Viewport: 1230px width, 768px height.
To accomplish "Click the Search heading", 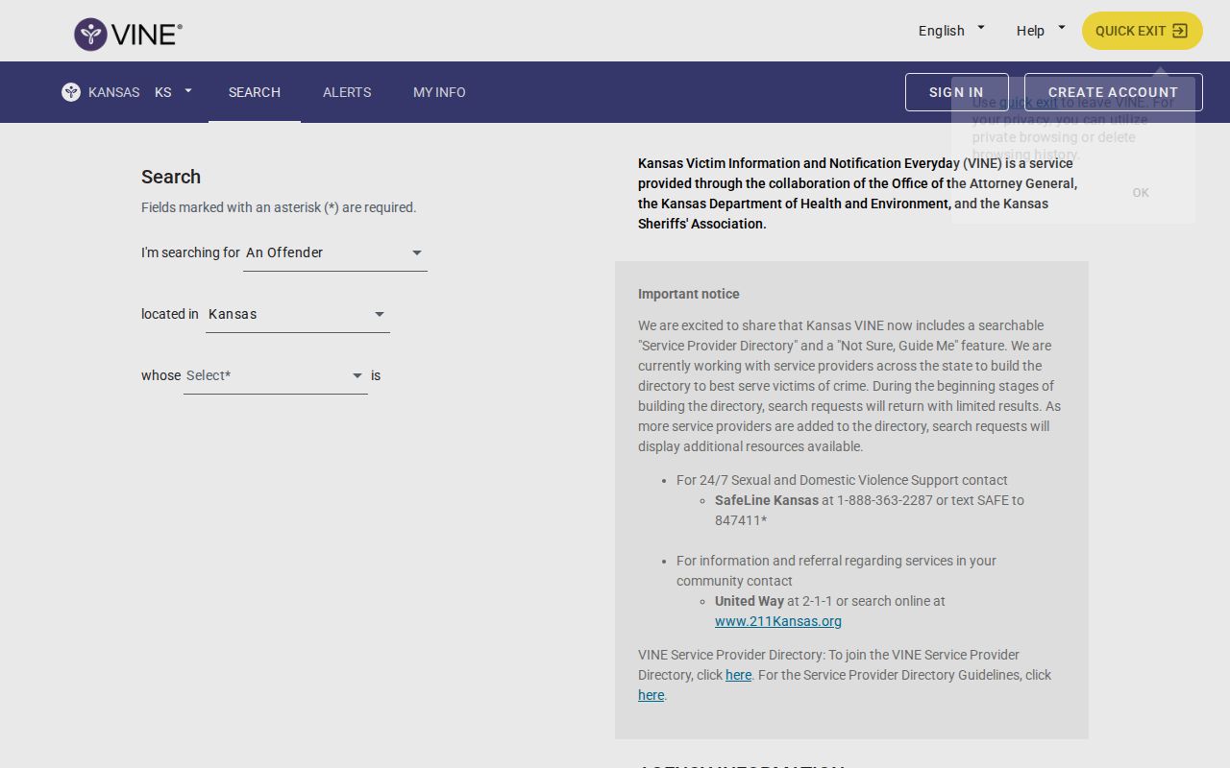I will (171, 177).
